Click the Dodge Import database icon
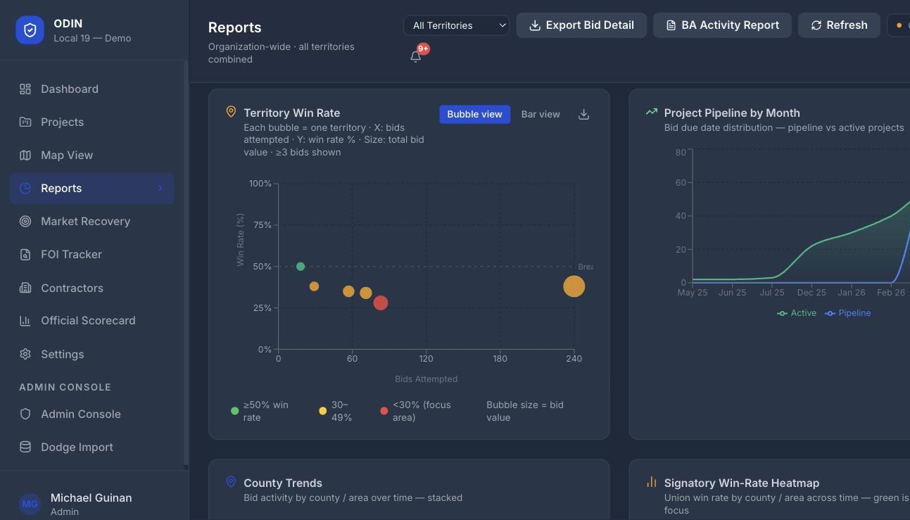The image size is (910, 520). coord(25,447)
